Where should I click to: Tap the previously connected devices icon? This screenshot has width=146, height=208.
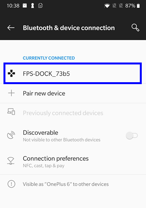click(11, 112)
